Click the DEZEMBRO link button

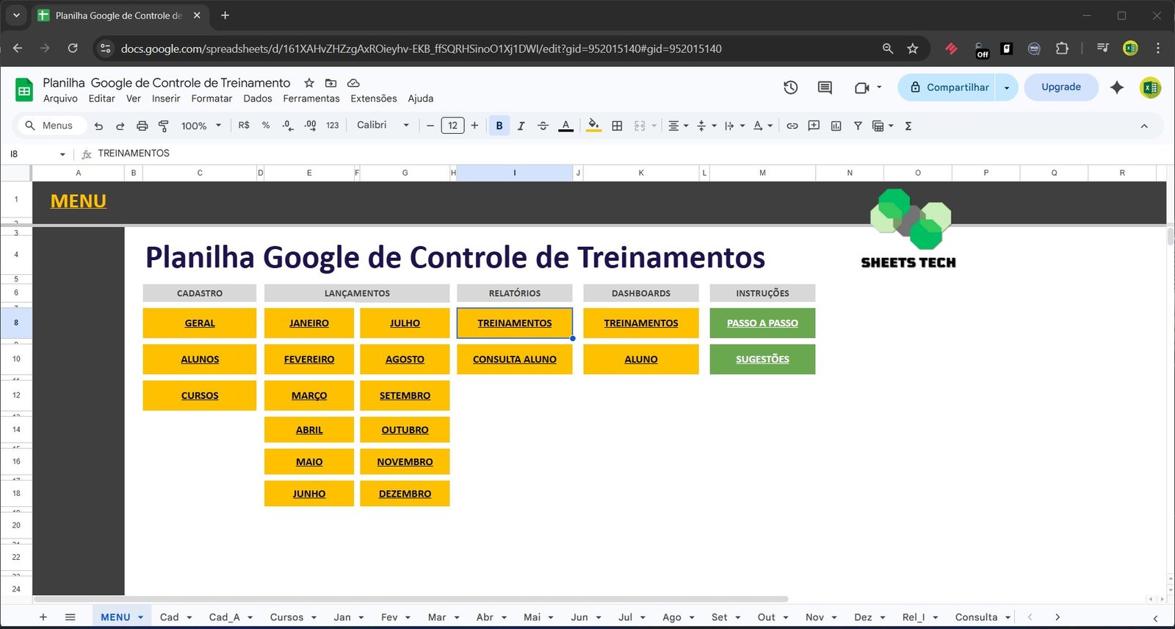[405, 494]
